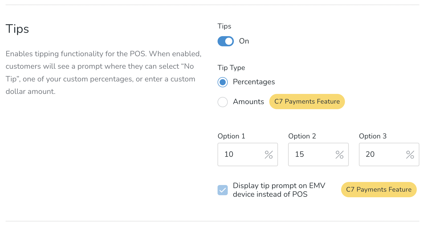Click the percent icon in Option 2 field
The image size is (429, 226).
point(339,154)
